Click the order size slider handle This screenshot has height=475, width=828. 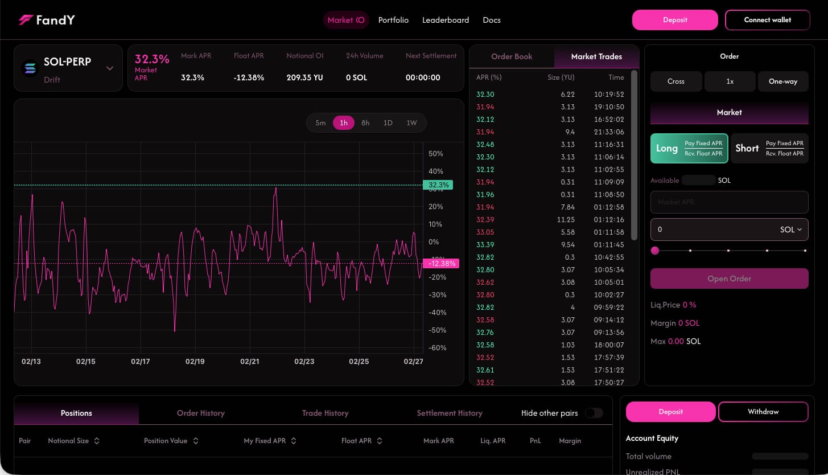pyautogui.click(x=655, y=250)
